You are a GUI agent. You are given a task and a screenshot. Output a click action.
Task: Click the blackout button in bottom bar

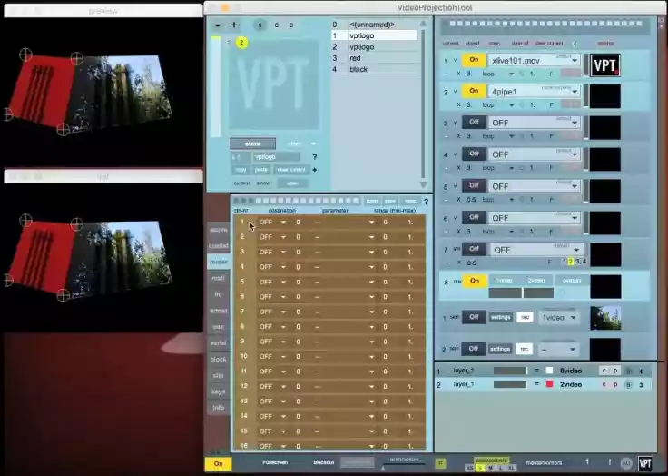tap(323, 462)
